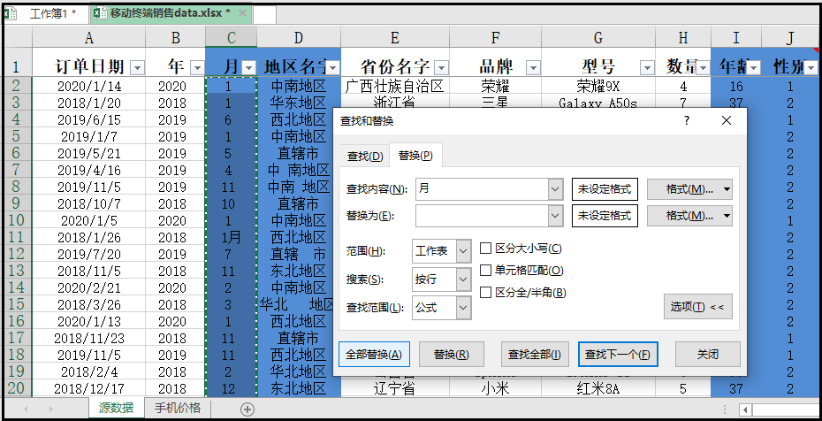Image resolution: width=822 pixels, height=421 pixels.
Task: Select cell 荣耀9X
Action: (598, 86)
